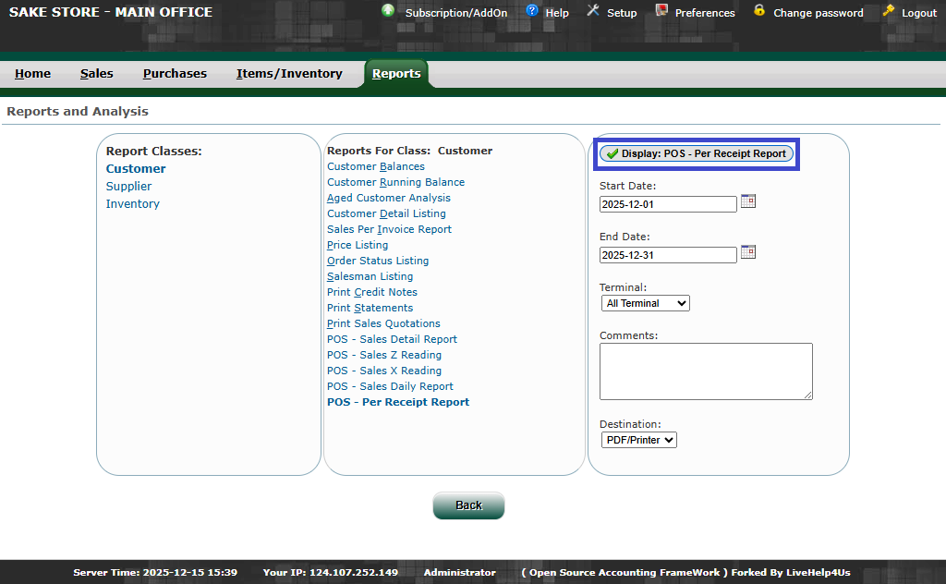Expand the Terminal dropdown
The image size is (946, 584).
[645, 303]
